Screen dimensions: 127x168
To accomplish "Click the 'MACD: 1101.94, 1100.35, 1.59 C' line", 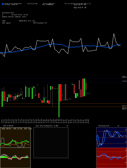I will pyautogui.click(x=14, y=17).
